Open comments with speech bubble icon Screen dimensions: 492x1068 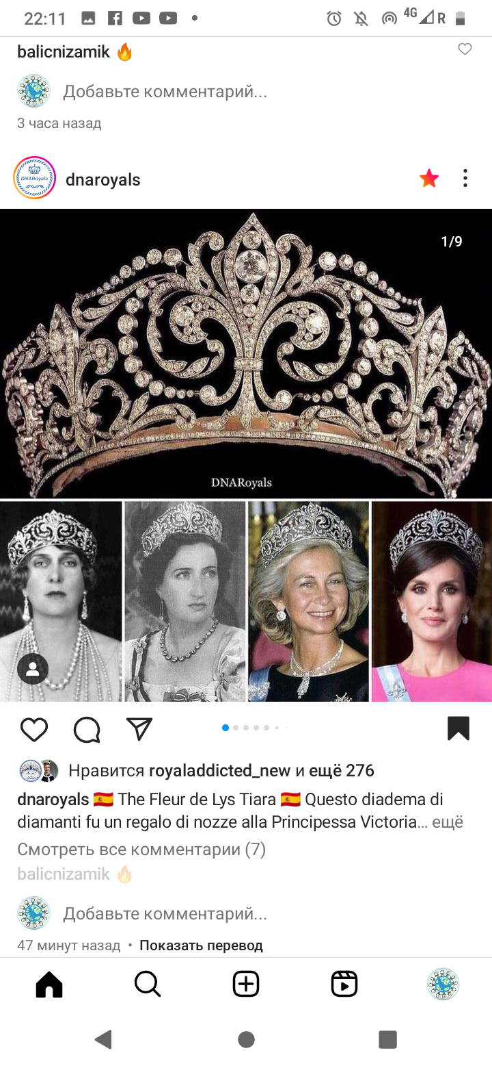[87, 730]
